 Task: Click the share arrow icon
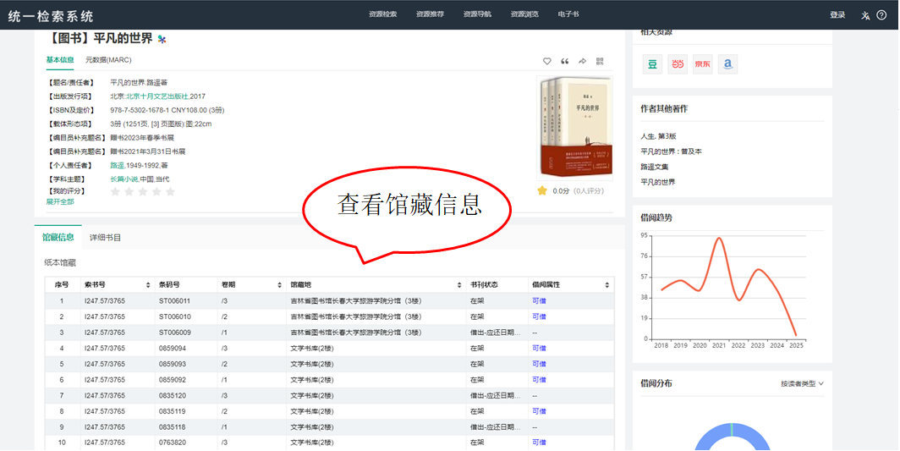[583, 61]
